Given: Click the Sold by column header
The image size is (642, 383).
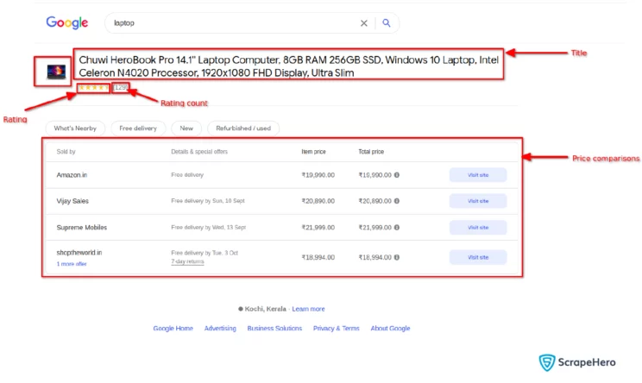Looking at the screenshot, I should [x=66, y=152].
